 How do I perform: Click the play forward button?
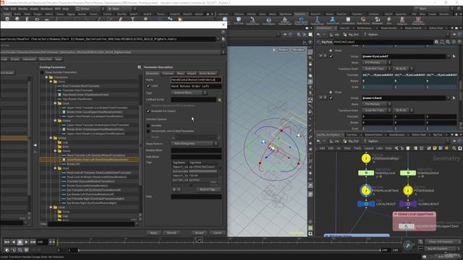point(26,242)
